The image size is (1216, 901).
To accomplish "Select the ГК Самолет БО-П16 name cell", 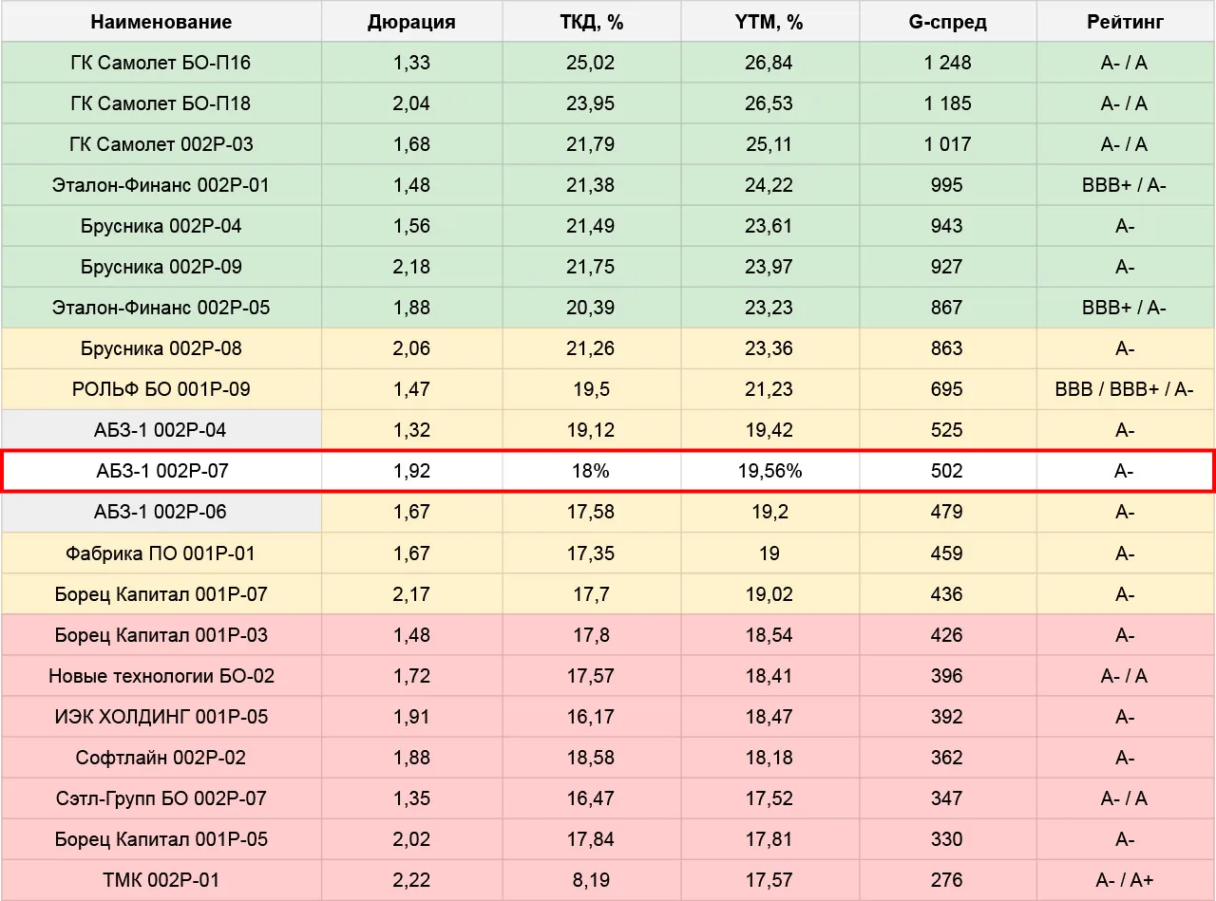I will point(161,63).
